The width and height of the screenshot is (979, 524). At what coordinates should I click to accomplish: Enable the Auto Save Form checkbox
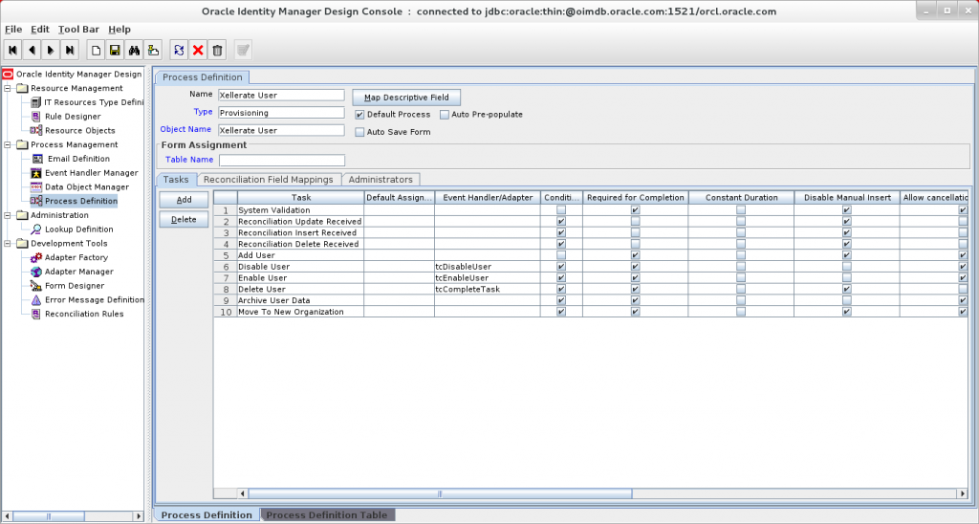(359, 132)
